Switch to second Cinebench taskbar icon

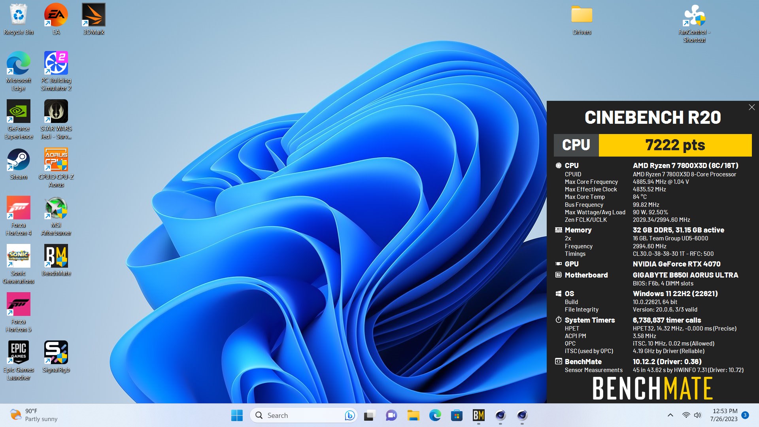tap(522, 415)
